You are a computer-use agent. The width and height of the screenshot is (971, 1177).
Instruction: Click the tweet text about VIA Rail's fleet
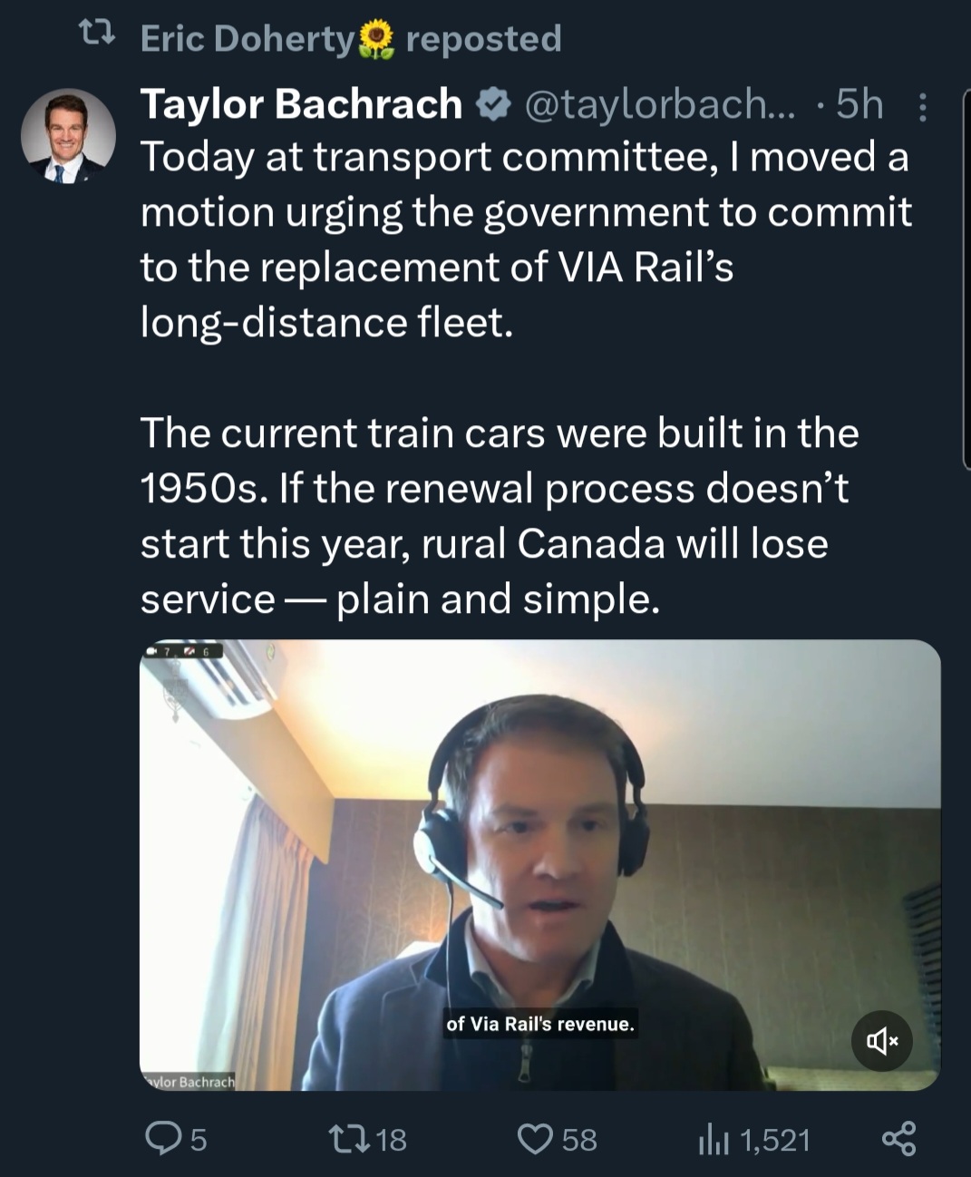(526, 238)
